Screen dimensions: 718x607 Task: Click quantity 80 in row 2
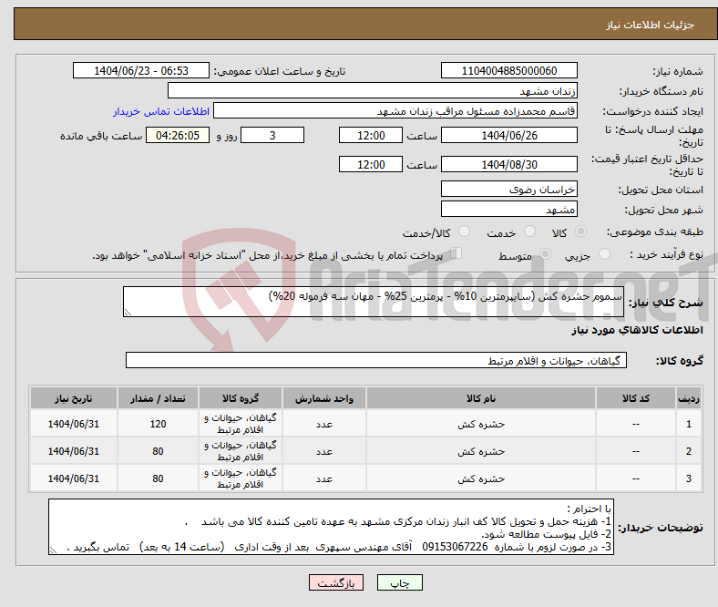coord(158,451)
